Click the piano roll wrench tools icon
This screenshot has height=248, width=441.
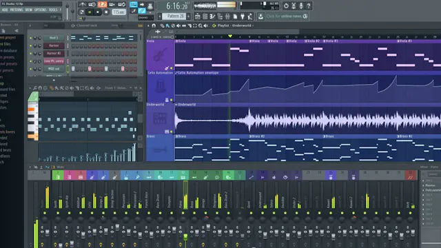click(35, 88)
